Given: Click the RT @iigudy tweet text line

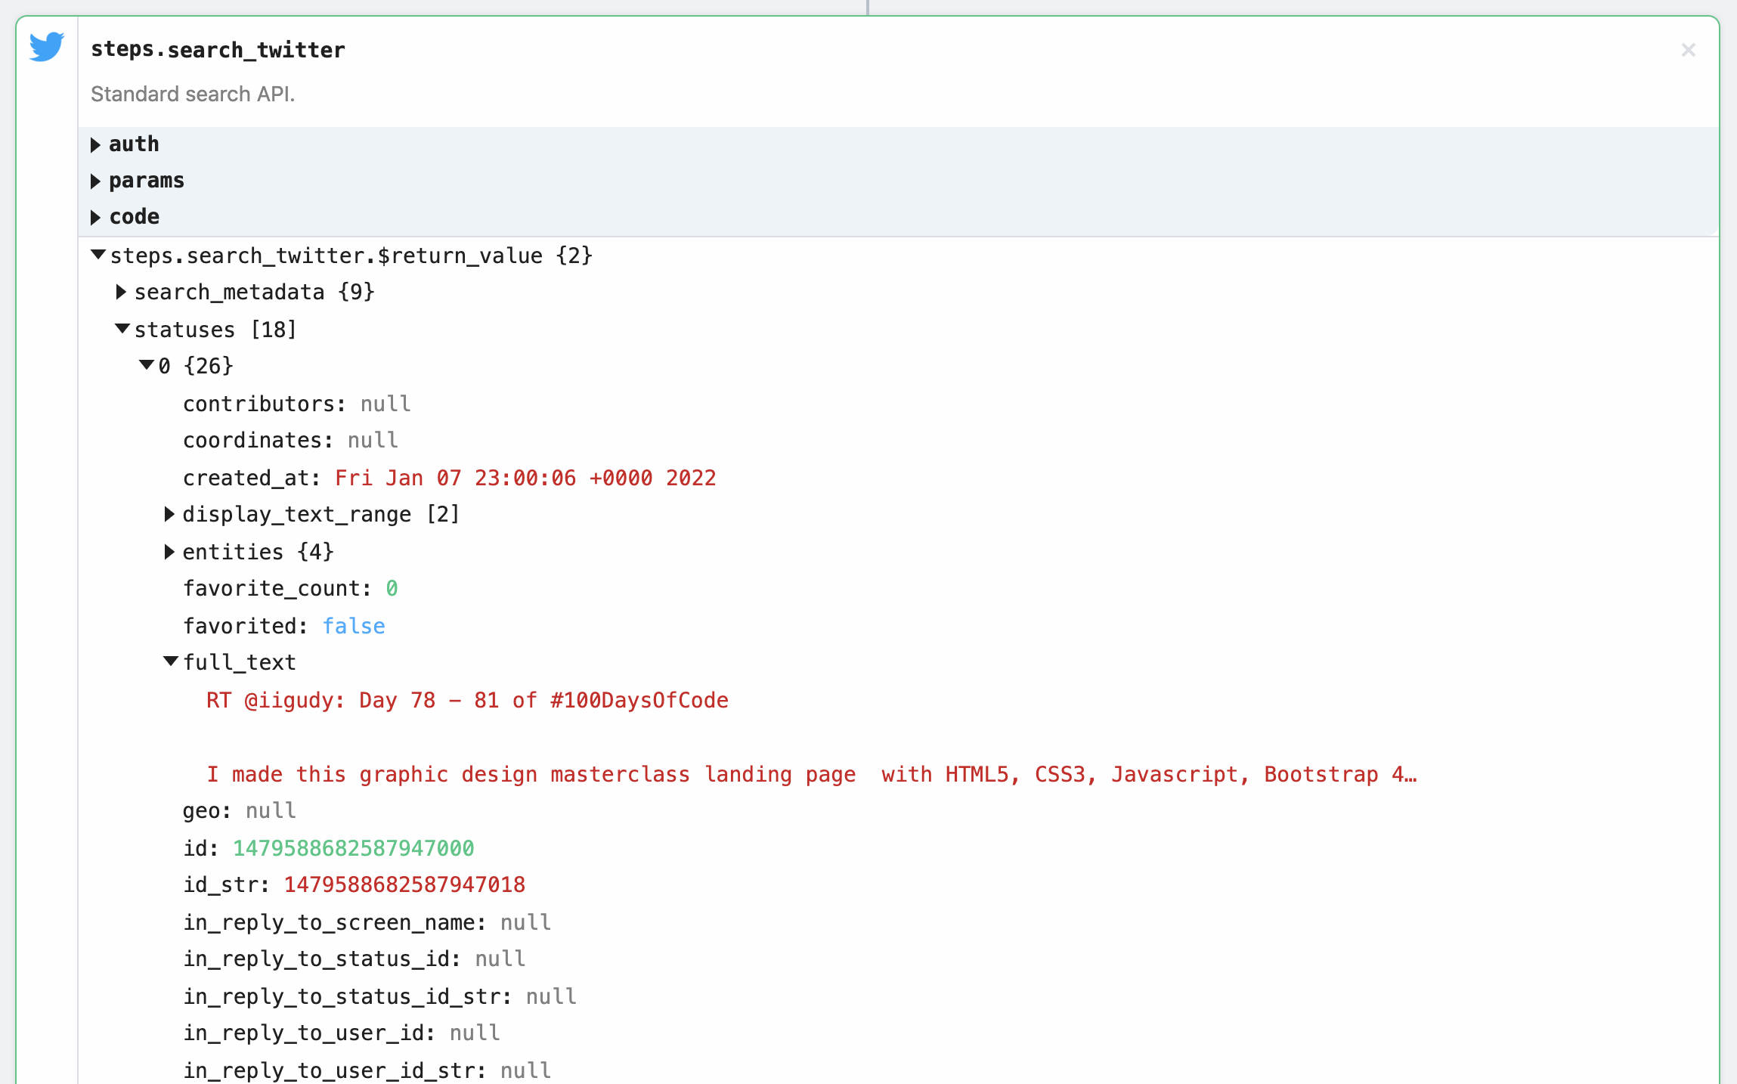Looking at the screenshot, I should pyautogui.click(x=467, y=700).
